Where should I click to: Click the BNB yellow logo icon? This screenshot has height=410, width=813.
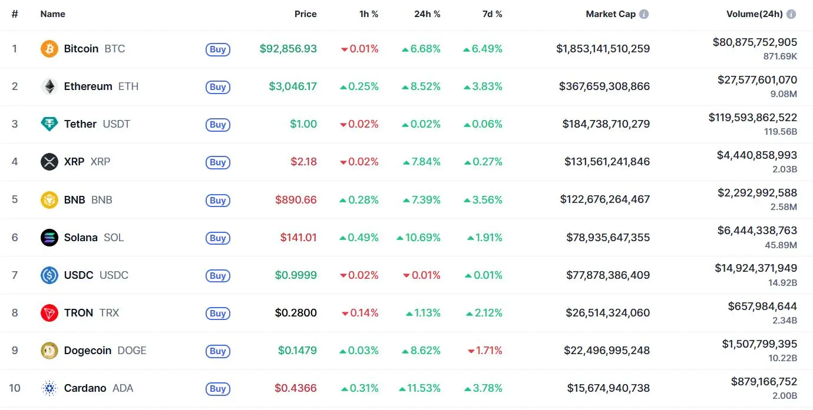click(49, 199)
